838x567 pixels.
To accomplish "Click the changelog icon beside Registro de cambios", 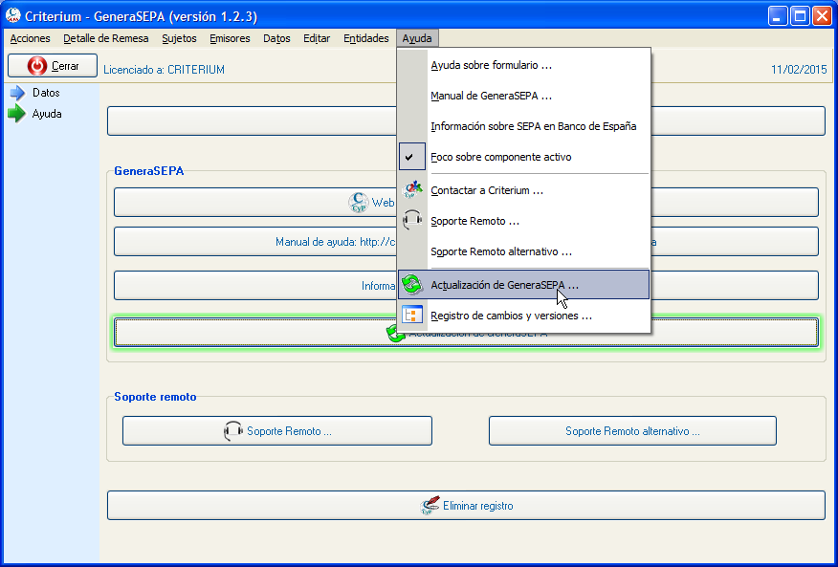I will pyautogui.click(x=412, y=316).
